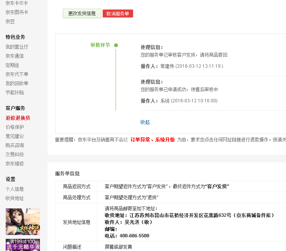This screenshot has width=286, height=251.
Task: Select the 问题描述 table cell
Action: pos(76,247)
